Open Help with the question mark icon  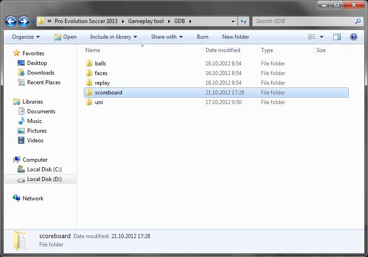pos(353,37)
